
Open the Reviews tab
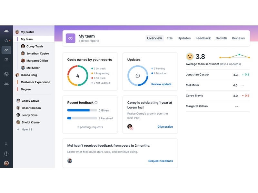[238, 38]
